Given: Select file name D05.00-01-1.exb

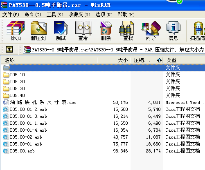Looking at the screenshot, I should [x=28, y=123].
